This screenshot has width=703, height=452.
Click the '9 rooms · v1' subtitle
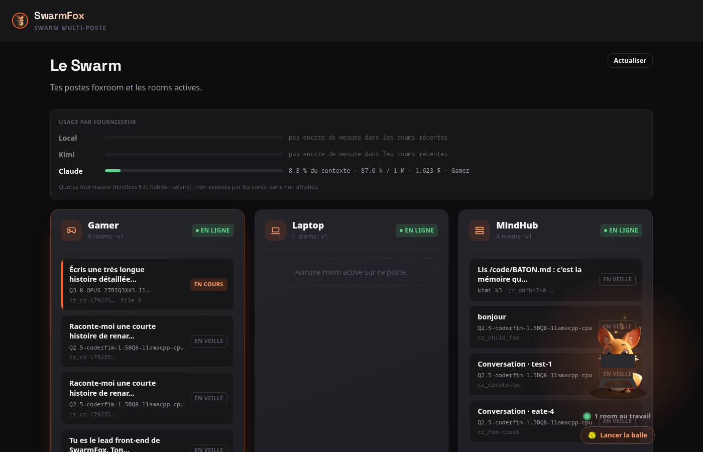coord(105,237)
